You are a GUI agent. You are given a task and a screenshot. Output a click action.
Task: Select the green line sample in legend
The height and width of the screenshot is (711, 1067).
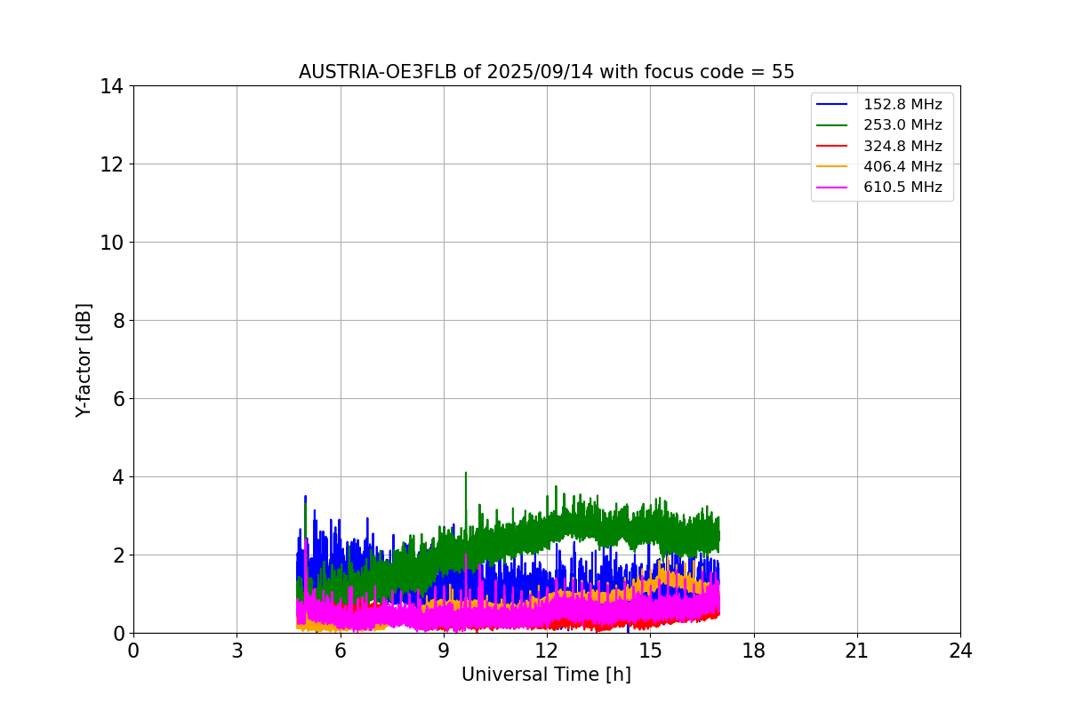832,125
